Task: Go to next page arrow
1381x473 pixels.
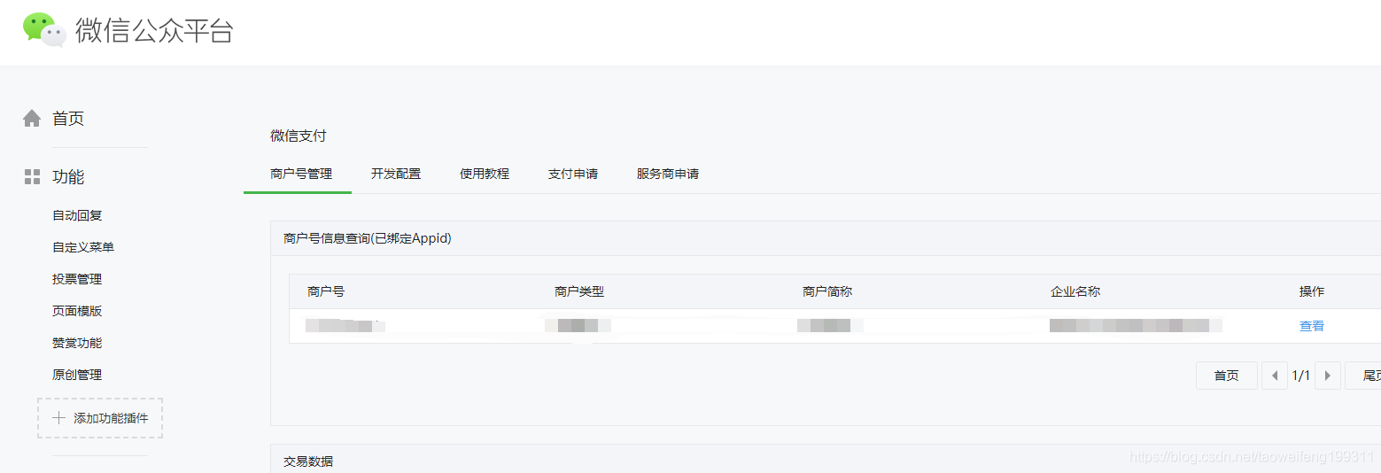Action: [1327, 376]
